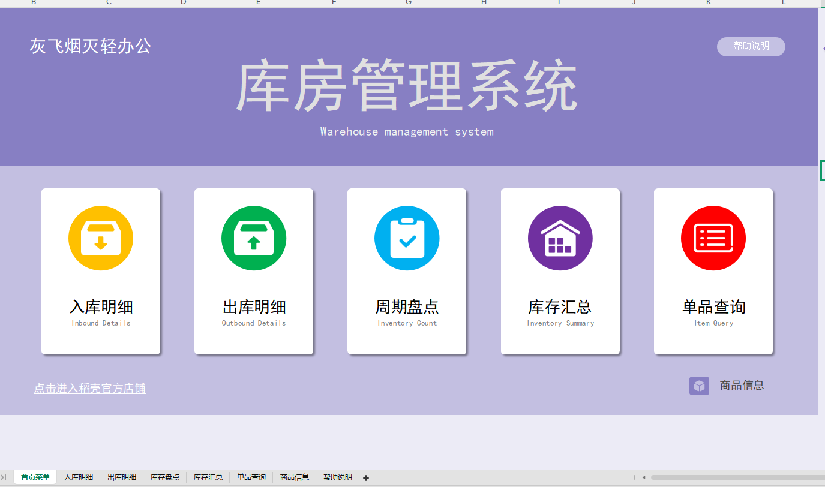Image resolution: width=825 pixels, height=487 pixels.
Task: Switch to the 帮助说明 sheet tab
Action: (338, 477)
